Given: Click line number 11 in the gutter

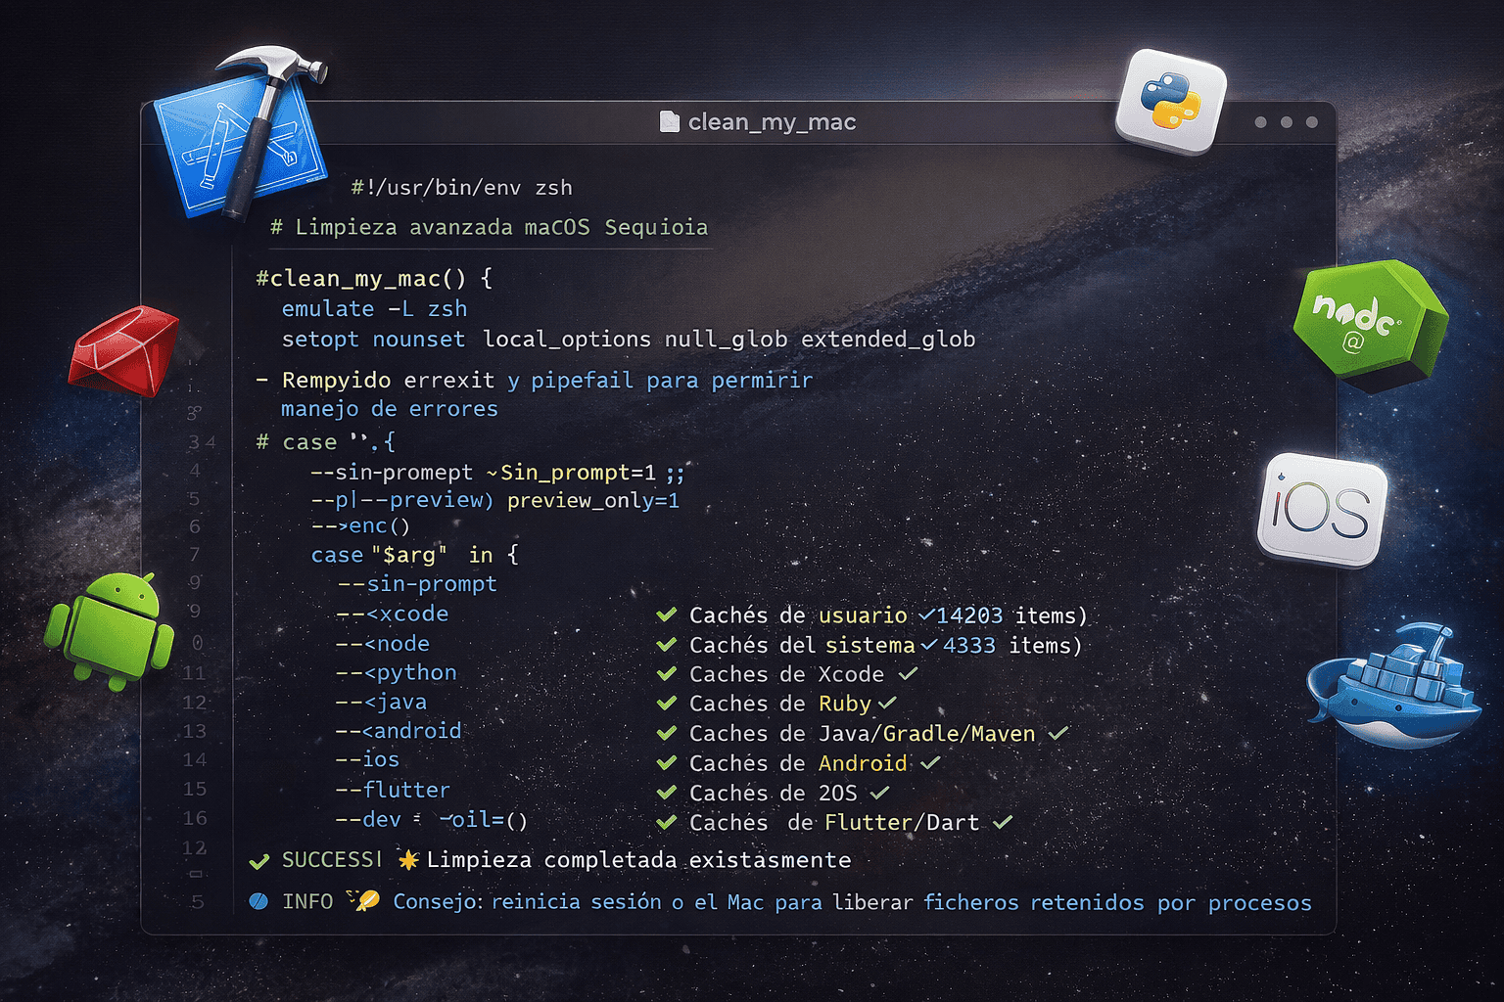Looking at the screenshot, I should coord(194,673).
